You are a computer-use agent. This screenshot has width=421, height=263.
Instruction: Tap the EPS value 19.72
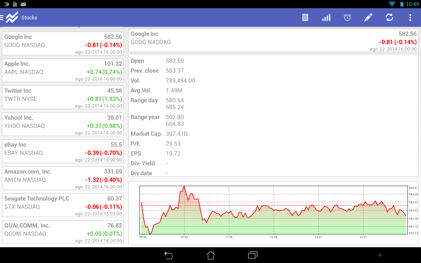click(x=173, y=154)
